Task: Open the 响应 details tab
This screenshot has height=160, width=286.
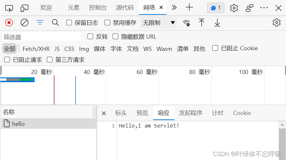Action: tap(163, 113)
